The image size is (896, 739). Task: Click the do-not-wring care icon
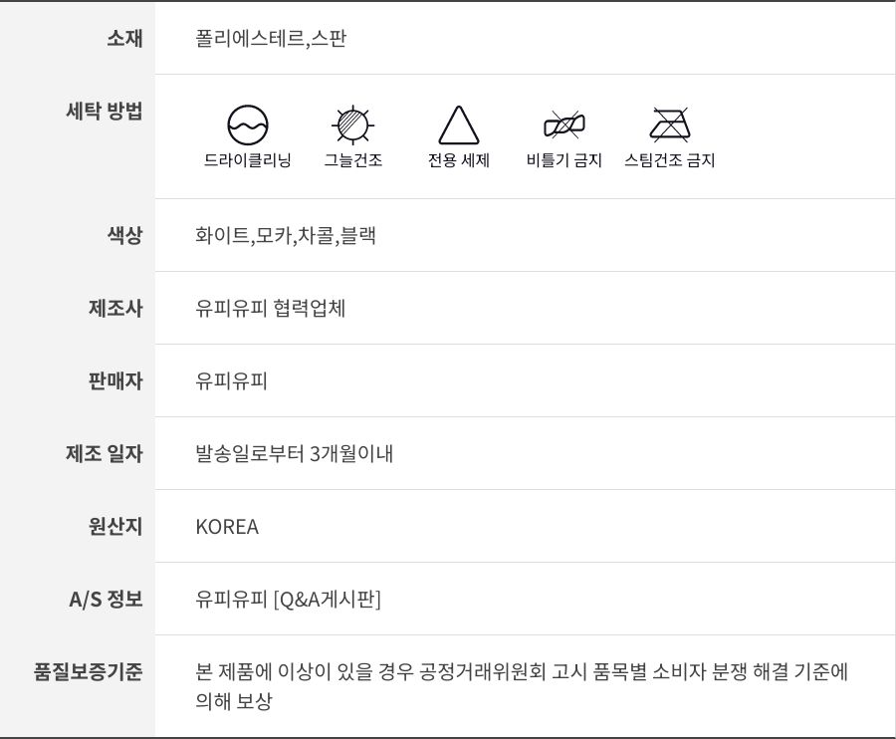563,125
